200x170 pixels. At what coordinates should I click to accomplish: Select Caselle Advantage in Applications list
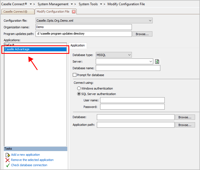coord(35,49)
